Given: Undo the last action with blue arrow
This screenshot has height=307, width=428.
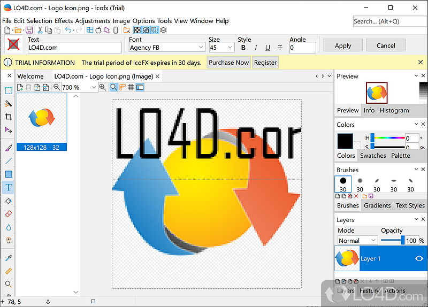Looking at the screenshot, I should click(x=68, y=30).
